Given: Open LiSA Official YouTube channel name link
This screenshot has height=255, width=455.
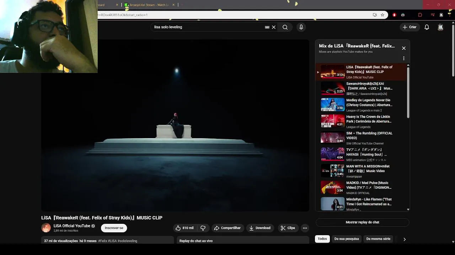Looking at the screenshot, I should point(72,226).
